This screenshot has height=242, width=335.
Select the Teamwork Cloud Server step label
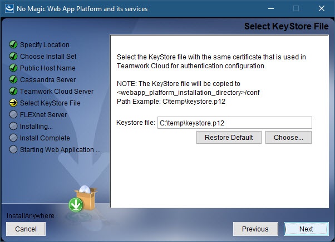(x=57, y=92)
